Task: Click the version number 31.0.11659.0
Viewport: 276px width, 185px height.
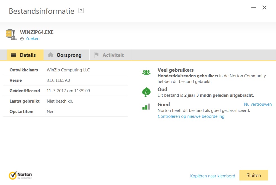Action: [58, 80]
